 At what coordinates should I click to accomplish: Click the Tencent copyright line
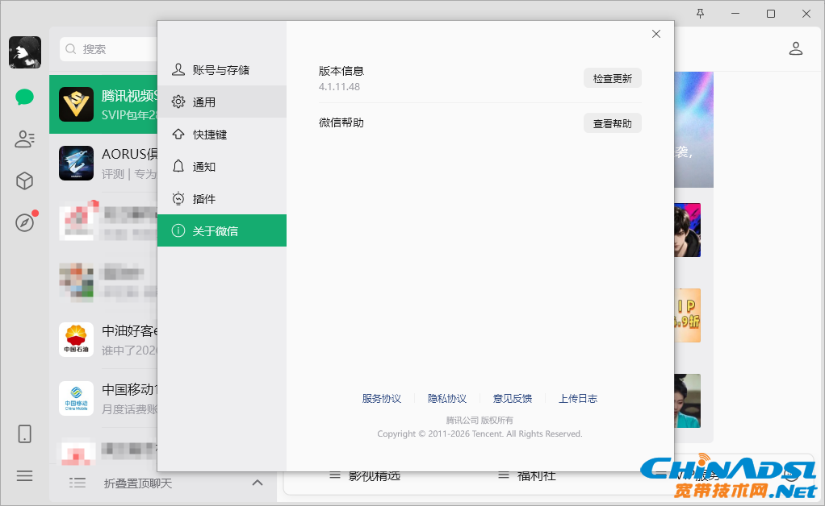click(480, 433)
